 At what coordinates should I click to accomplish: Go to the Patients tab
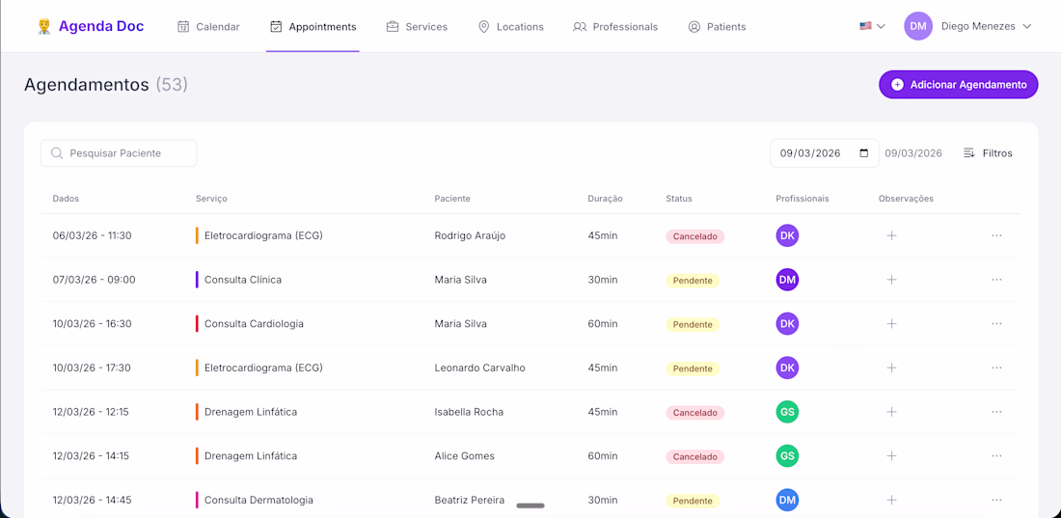click(717, 27)
